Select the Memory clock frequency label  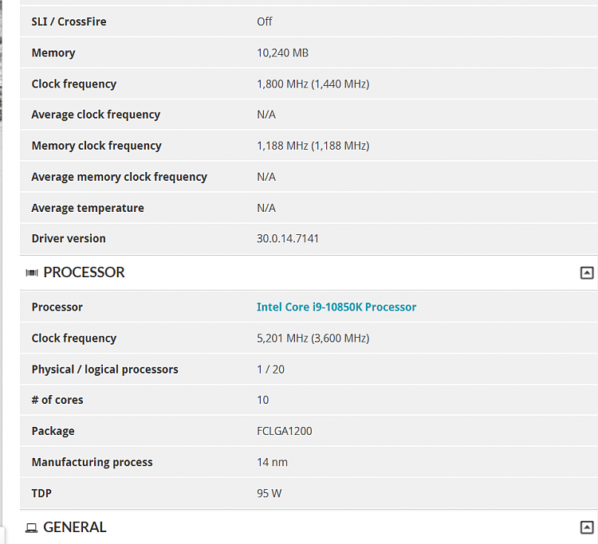coord(96,146)
